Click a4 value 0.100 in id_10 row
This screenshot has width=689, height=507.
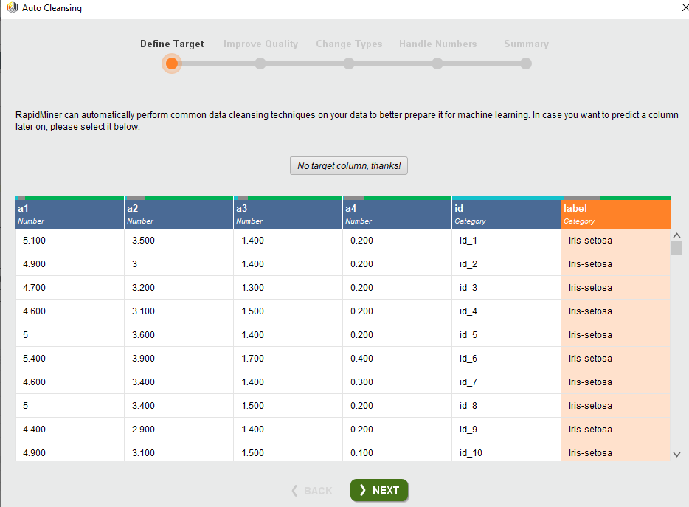397,452
